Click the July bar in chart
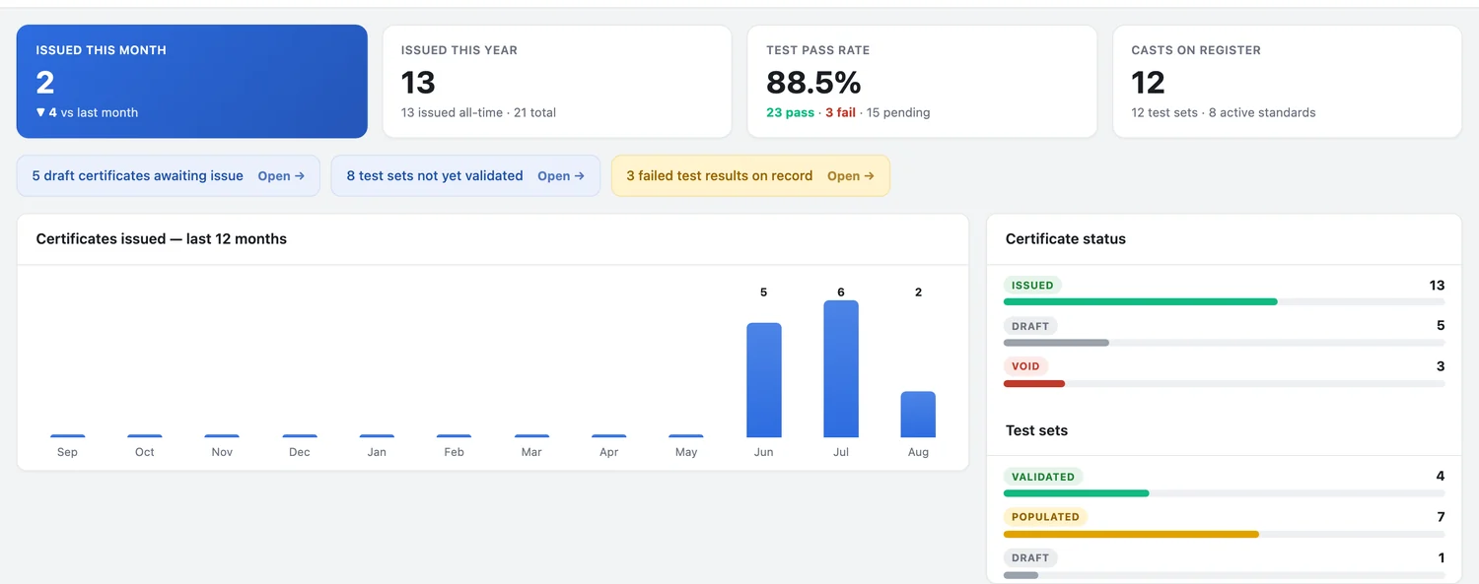The image size is (1479, 584). pos(841,369)
